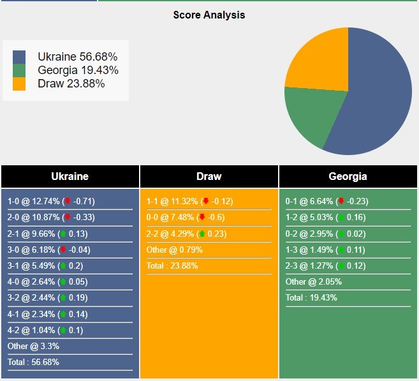Click the Total : 19.43% row under Georgia
Screen dimensions: 419x381
point(348,298)
